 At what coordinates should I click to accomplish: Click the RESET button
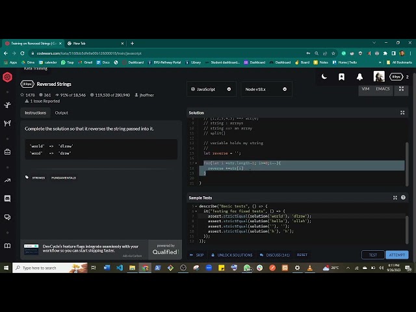tap(302, 255)
